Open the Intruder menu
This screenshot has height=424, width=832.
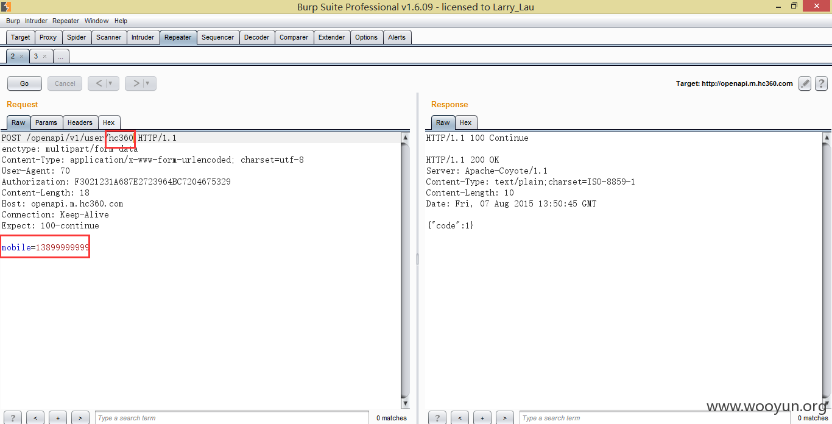point(36,21)
